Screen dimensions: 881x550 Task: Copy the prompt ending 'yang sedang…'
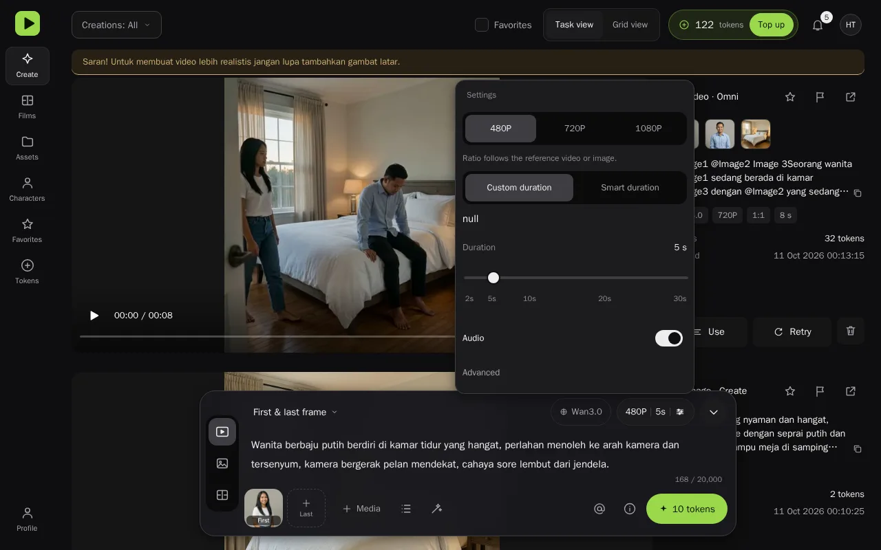pos(858,193)
